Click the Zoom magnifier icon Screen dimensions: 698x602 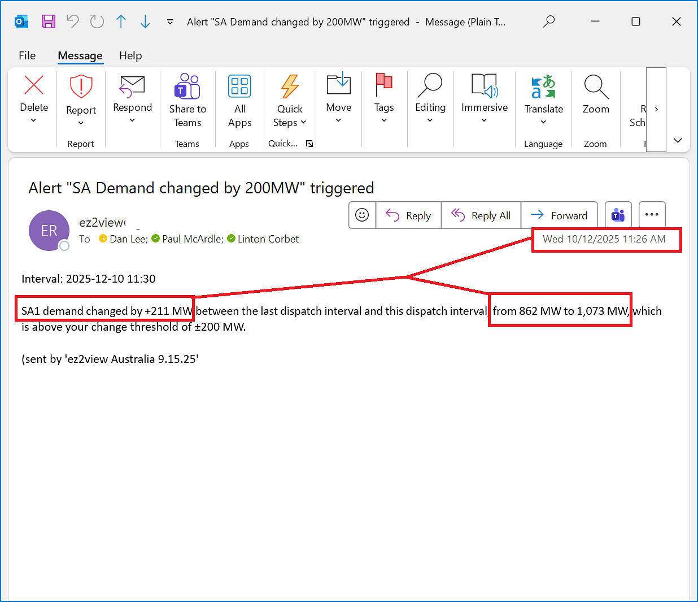596,87
